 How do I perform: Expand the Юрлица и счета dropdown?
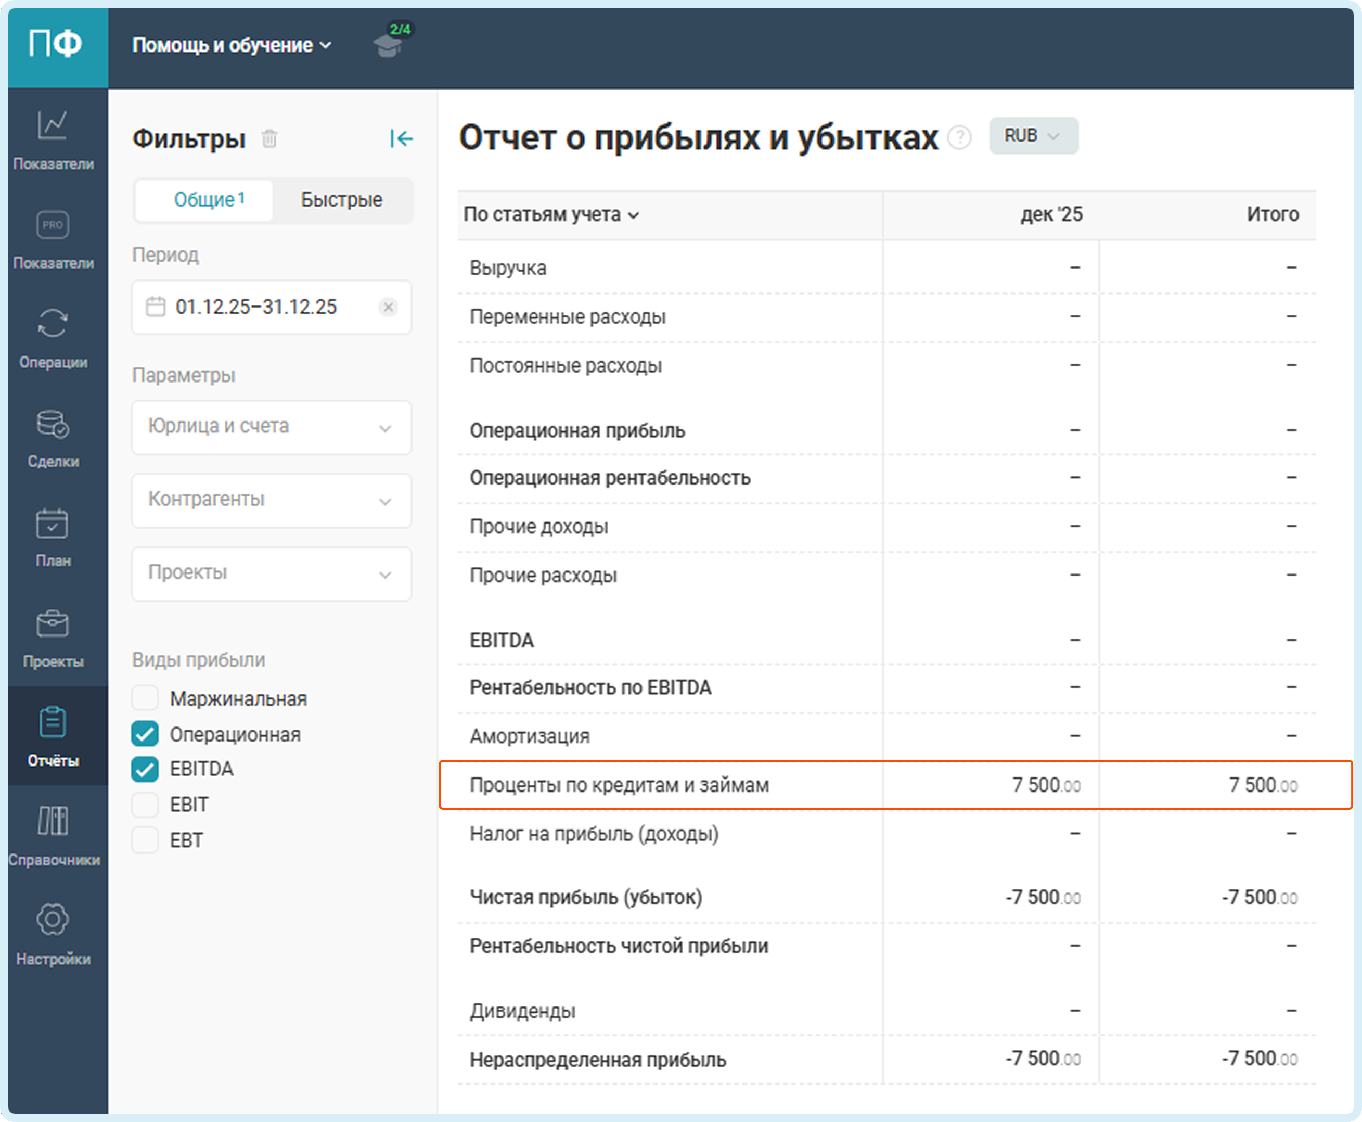(272, 427)
